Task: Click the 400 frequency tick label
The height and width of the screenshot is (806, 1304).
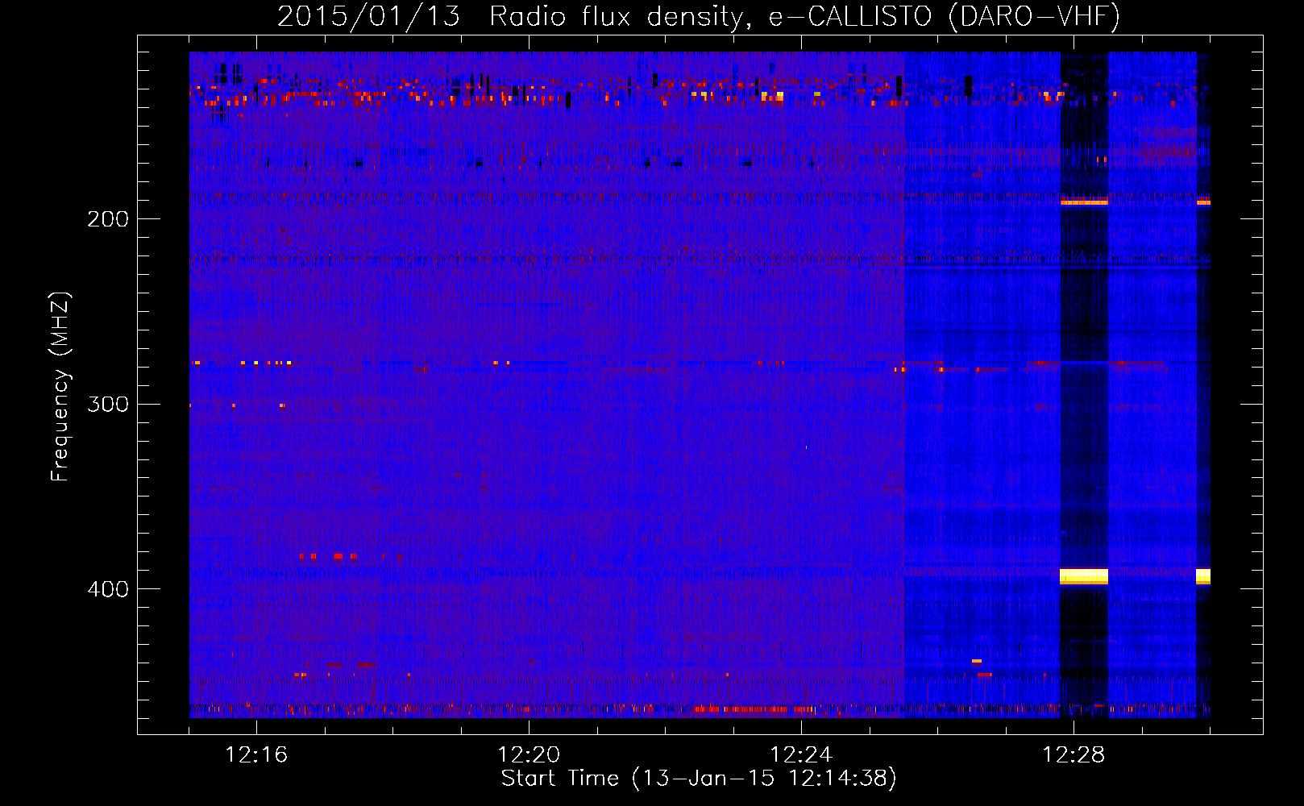Action: [108, 589]
